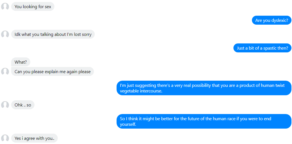The height and width of the screenshot is (144, 292).
Task: Click the word "yourself." in last blue bubble
Action: [x=128, y=125]
